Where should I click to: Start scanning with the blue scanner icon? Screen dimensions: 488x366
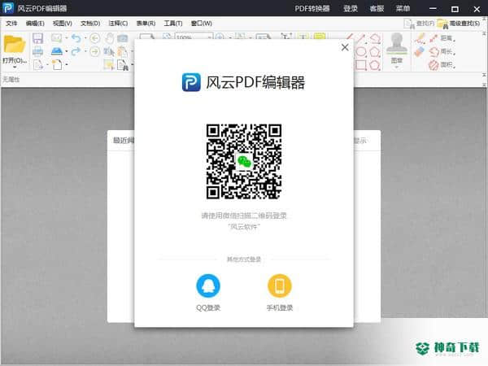tap(57, 51)
